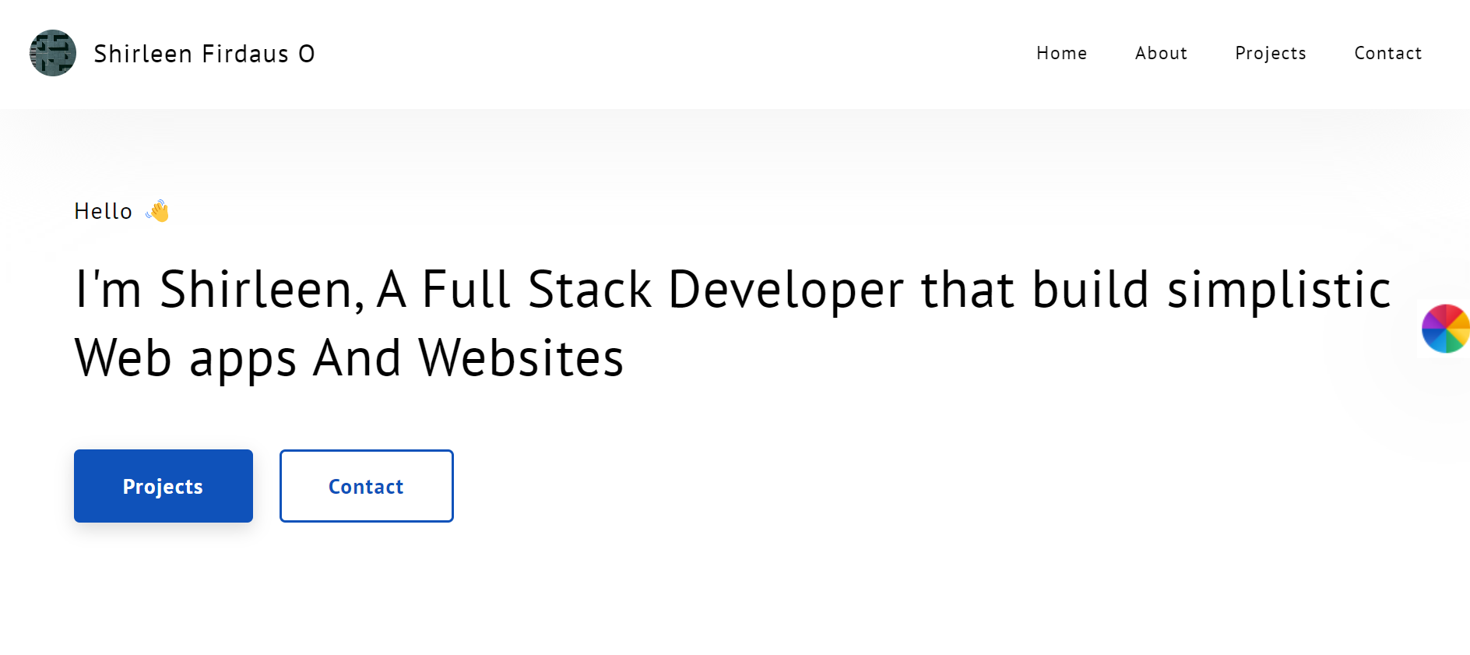Click the 'Web apps And Websites' heading line

[349, 358]
